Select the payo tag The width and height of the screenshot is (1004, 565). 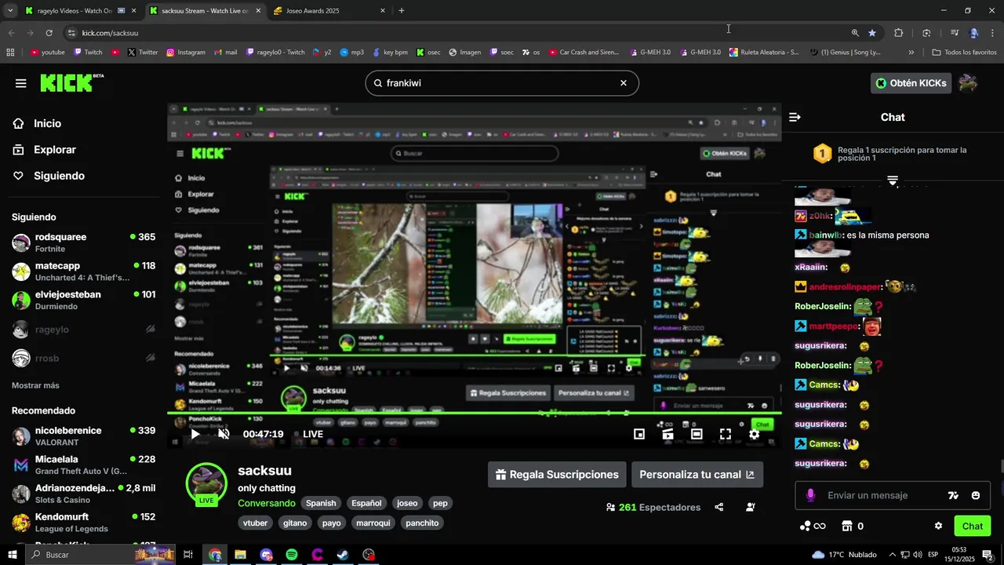[x=332, y=523]
